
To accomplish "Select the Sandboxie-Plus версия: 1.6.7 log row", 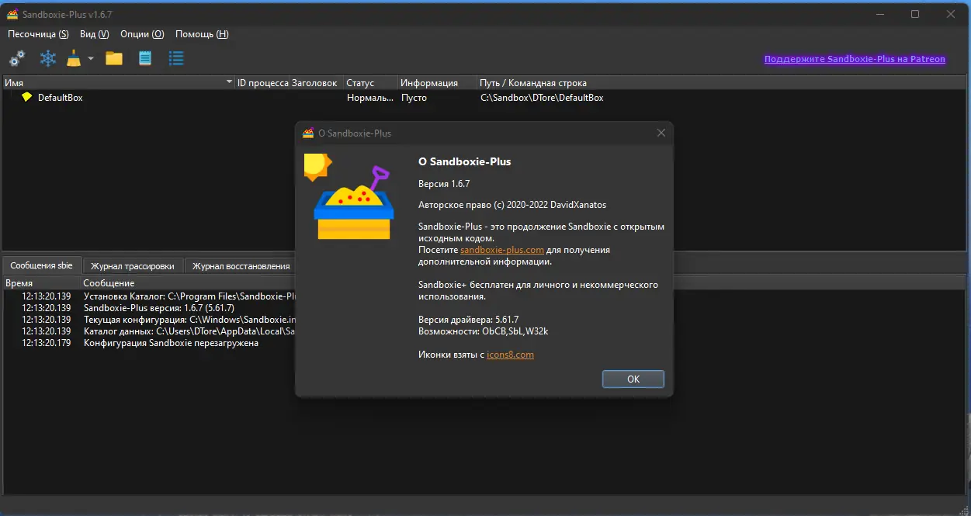I will [x=159, y=308].
